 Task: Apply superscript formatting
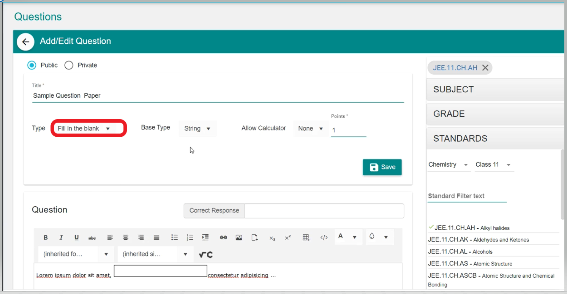pyautogui.click(x=288, y=237)
